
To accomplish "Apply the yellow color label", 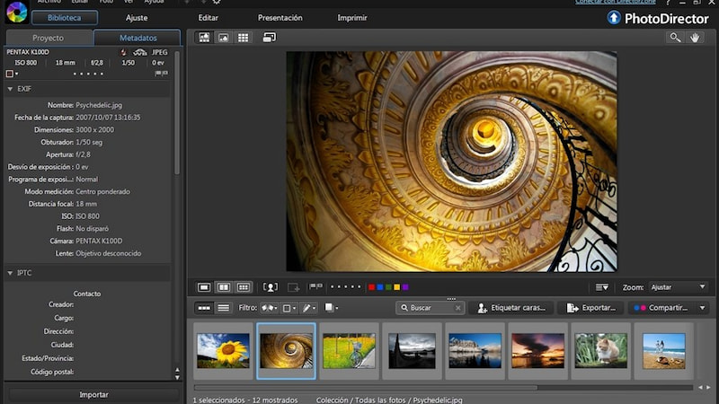I will 396,287.
